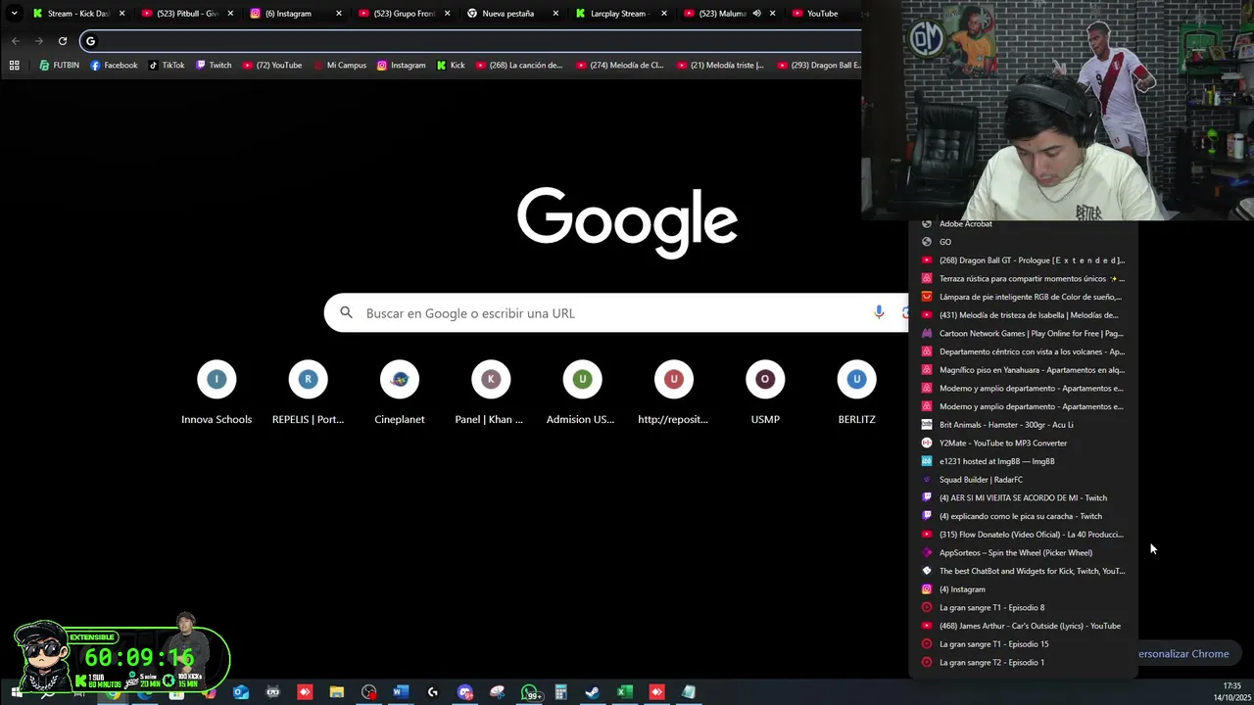Open the (274) Melodía de Cl... bookmark
Image resolution: width=1254 pixels, height=705 pixels.
(619, 66)
